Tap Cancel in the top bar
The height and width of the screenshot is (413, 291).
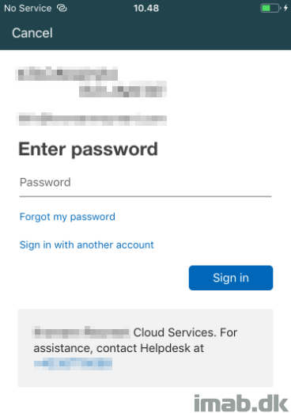32,33
